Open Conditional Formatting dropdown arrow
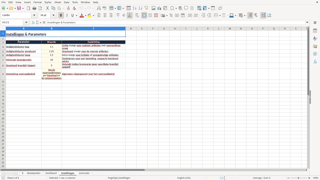This screenshot has width=320, height=180. coord(245,15)
